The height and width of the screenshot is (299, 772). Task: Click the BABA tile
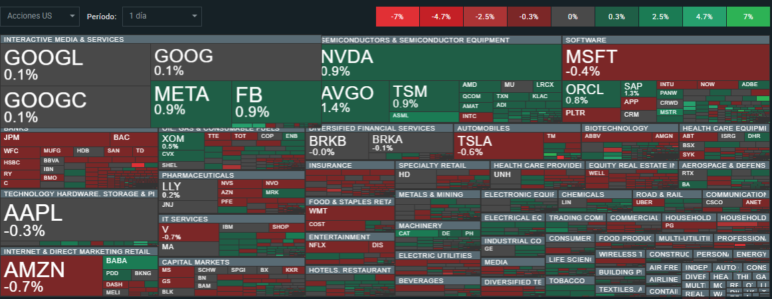tap(130, 262)
